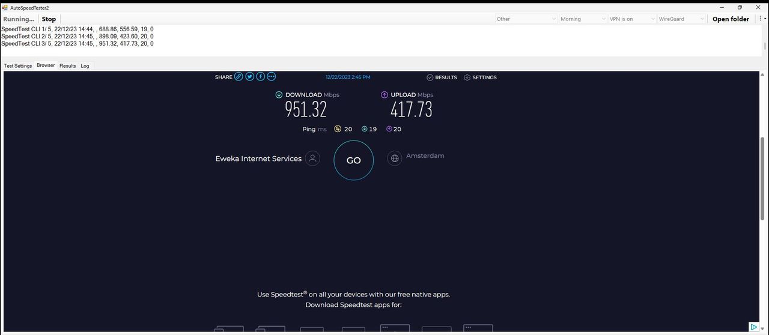Click the 951.32 download value
Image resolution: width=769 pixels, height=335 pixels.
pyautogui.click(x=306, y=109)
